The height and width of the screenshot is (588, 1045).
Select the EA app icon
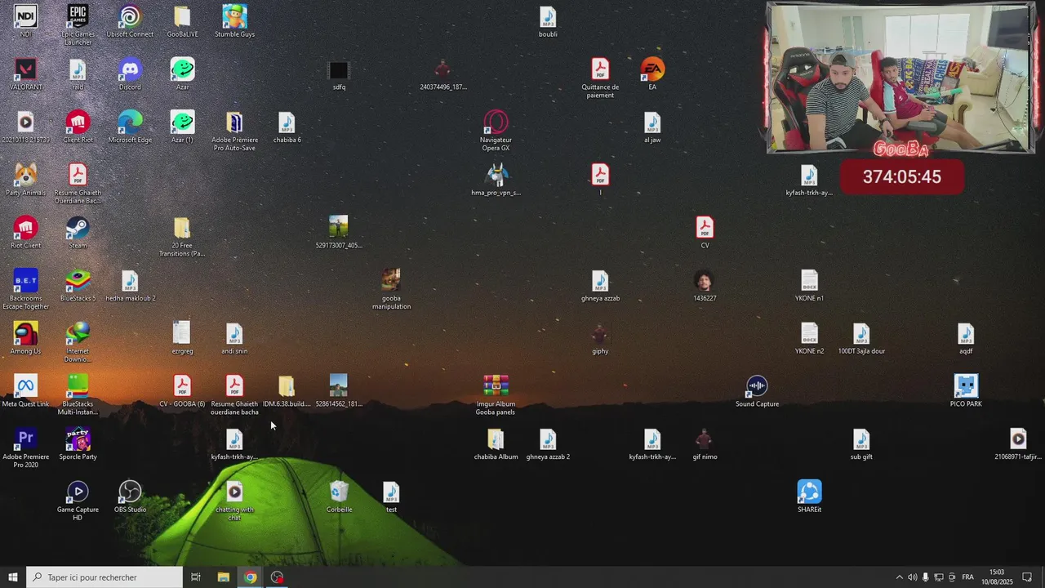652,70
